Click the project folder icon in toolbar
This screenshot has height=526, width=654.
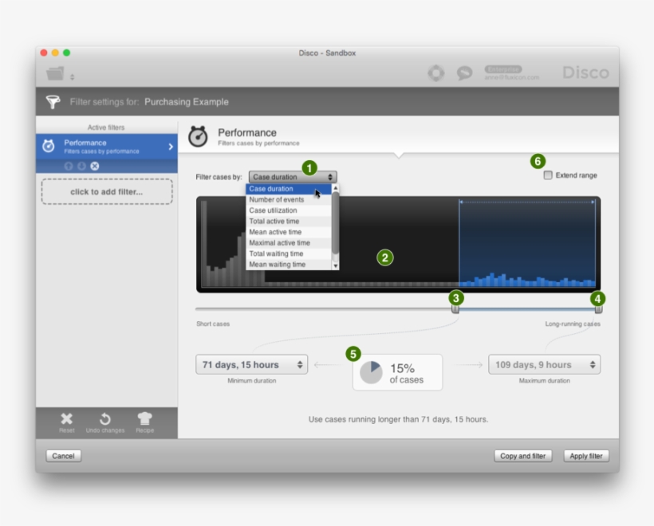point(55,74)
